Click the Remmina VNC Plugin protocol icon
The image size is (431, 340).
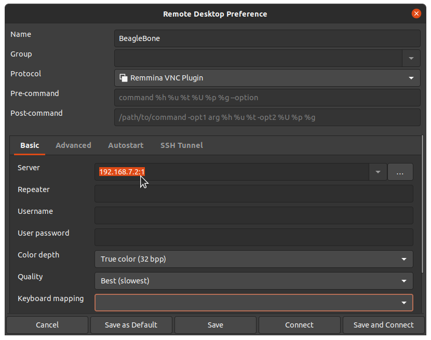[124, 78]
